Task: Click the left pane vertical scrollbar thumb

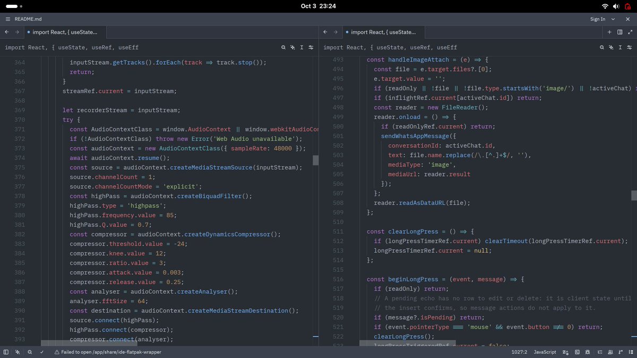Action: (315, 160)
